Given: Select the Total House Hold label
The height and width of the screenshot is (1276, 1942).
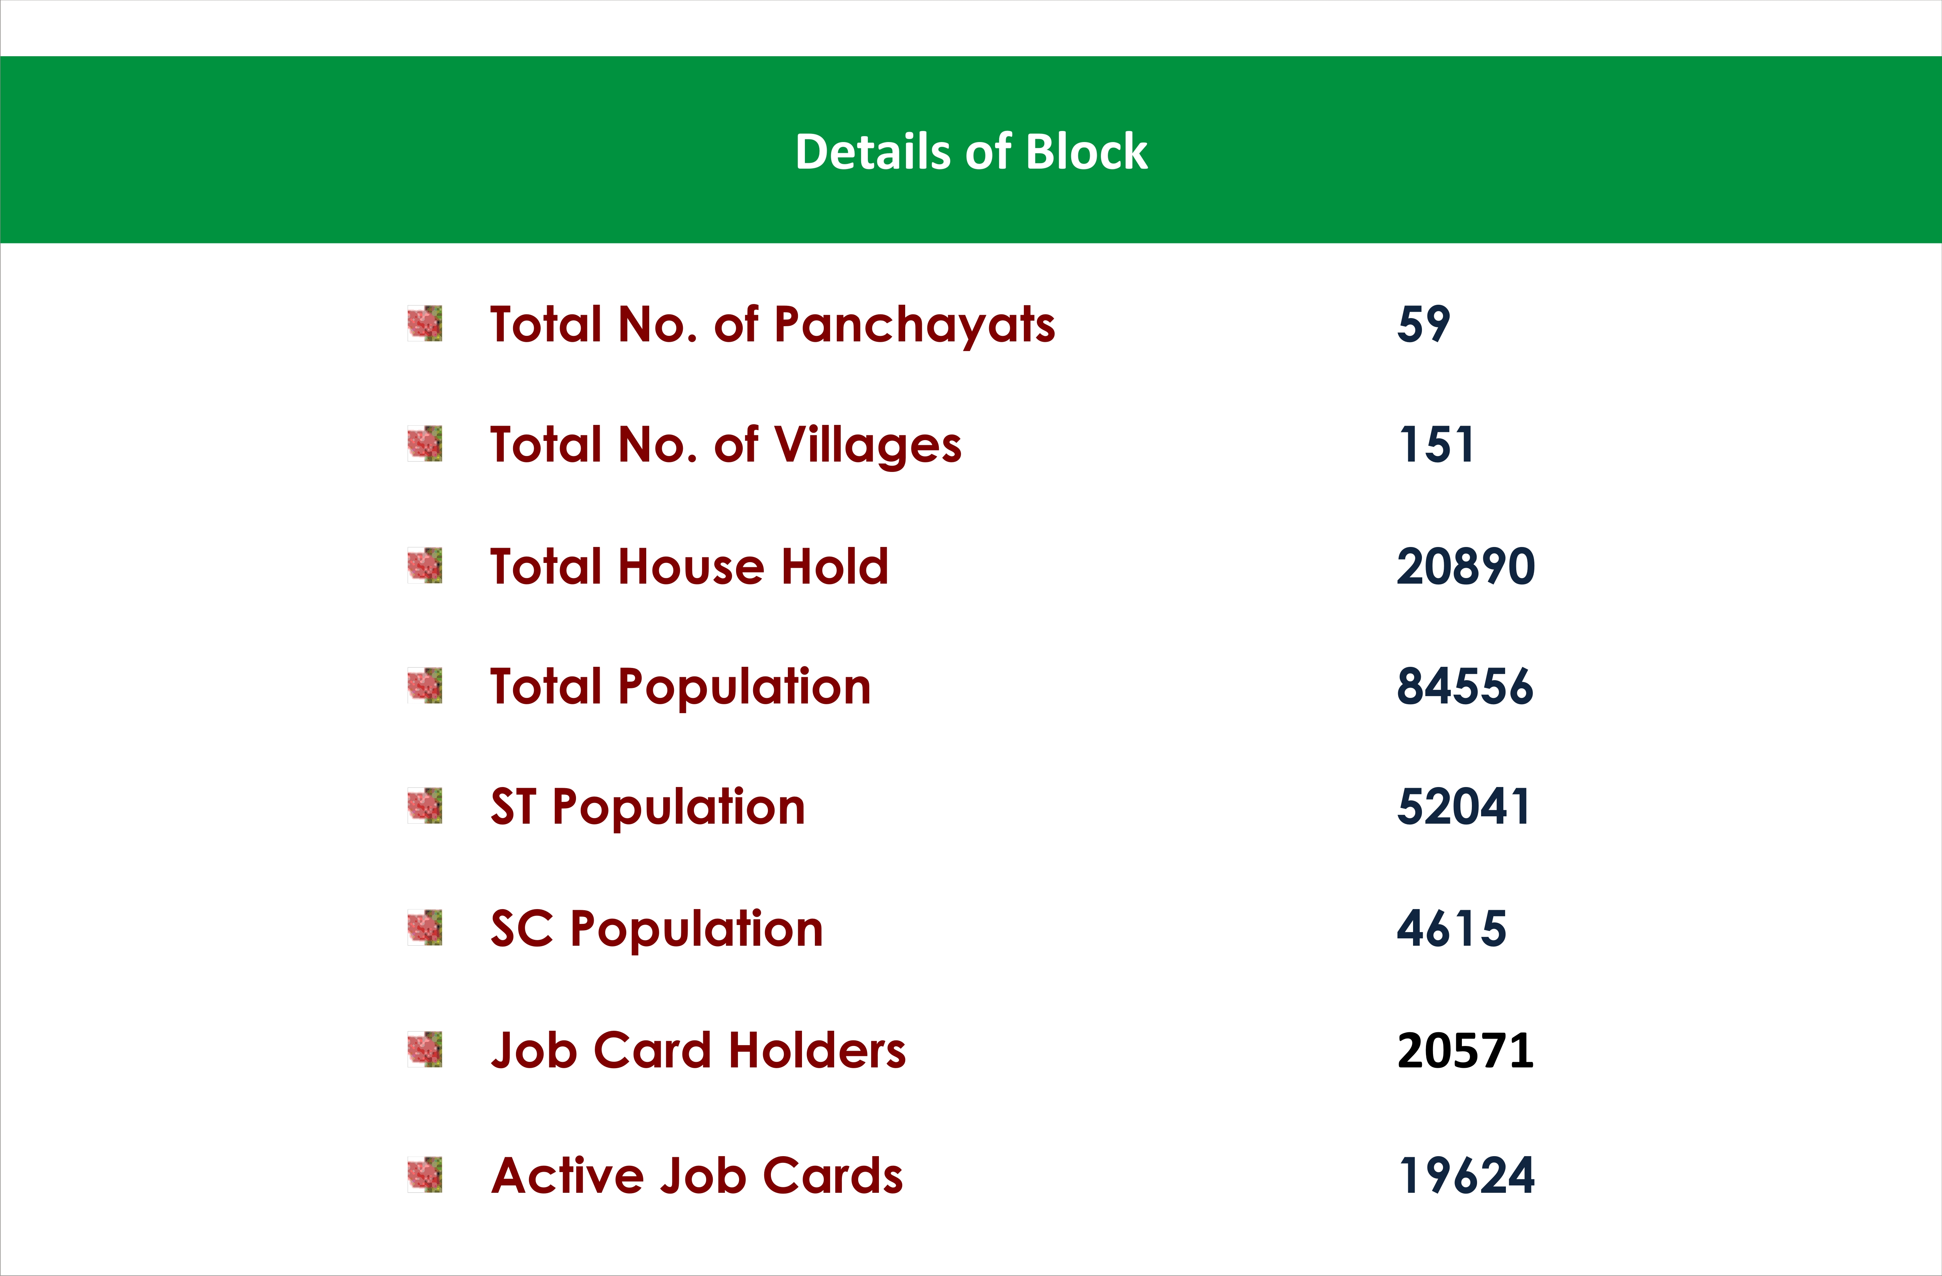Looking at the screenshot, I should (x=689, y=566).
